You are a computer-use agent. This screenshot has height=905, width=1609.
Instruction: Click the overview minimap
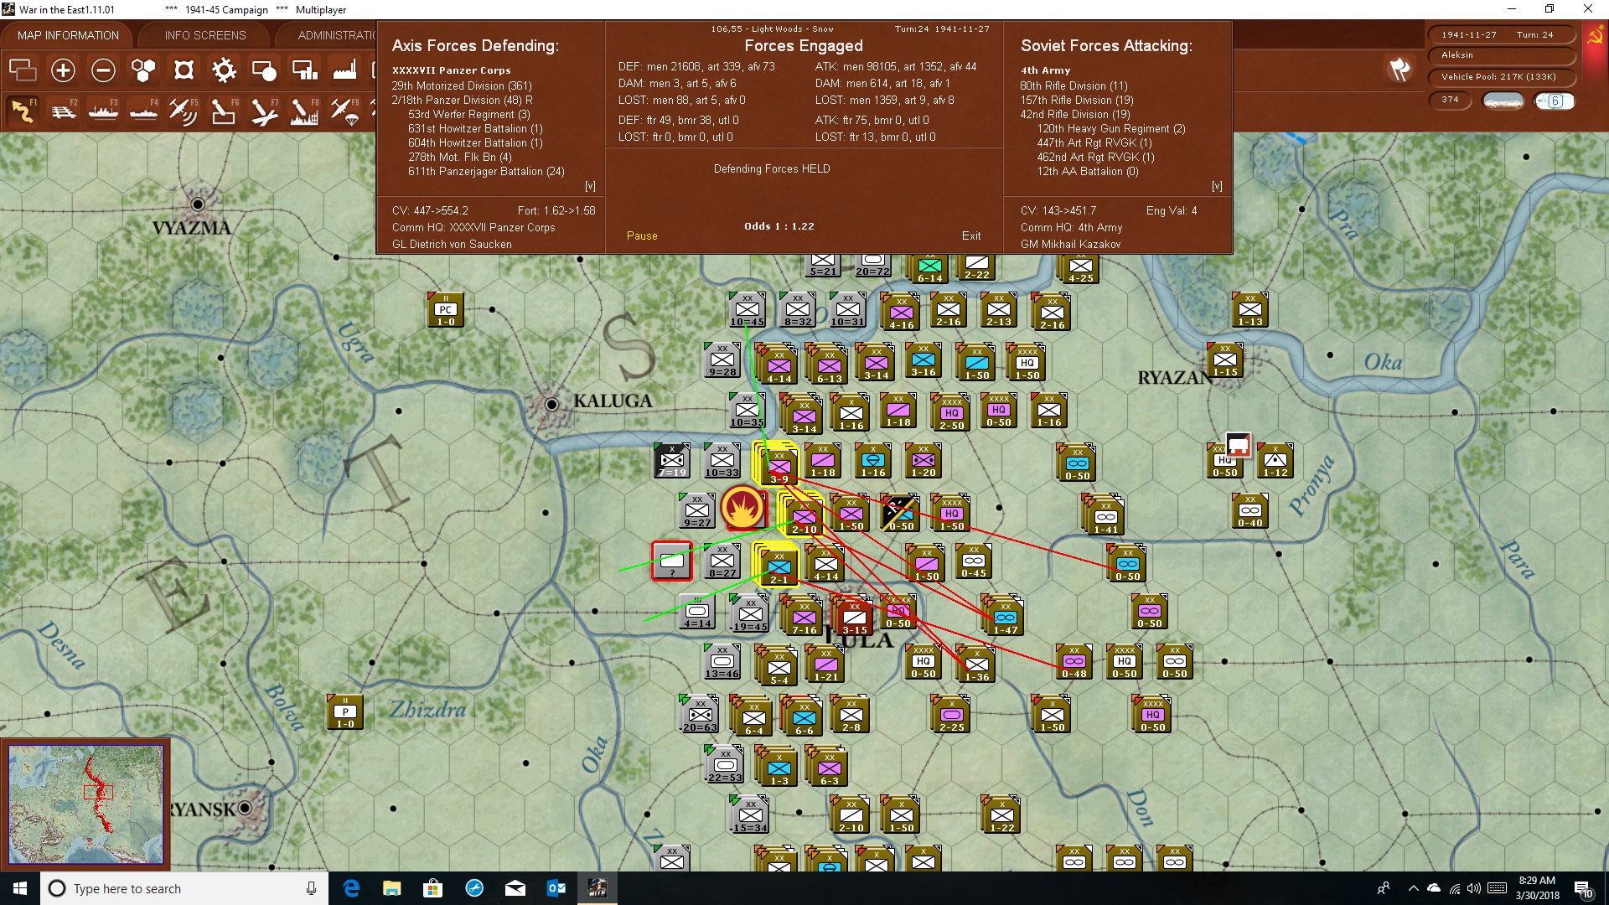coord(85,804)
